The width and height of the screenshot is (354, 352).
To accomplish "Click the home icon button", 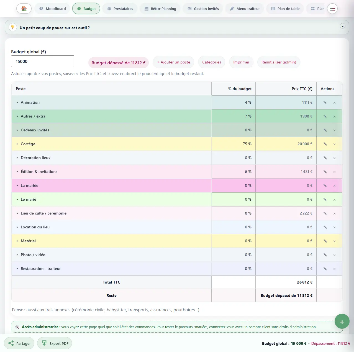I will click(x=24, y=9).
